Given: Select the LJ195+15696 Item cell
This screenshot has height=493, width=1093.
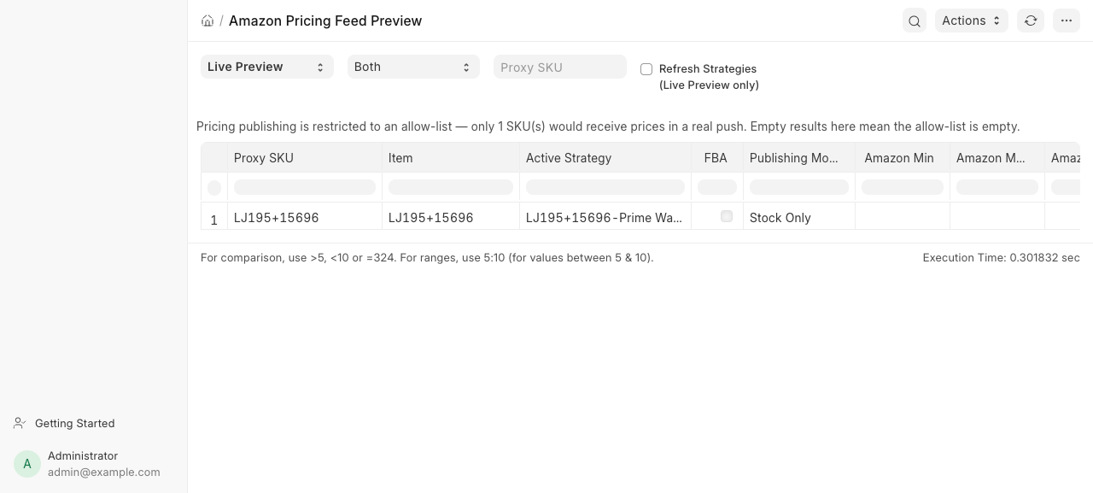Looking at the screenshot, I should click(451, 217).
